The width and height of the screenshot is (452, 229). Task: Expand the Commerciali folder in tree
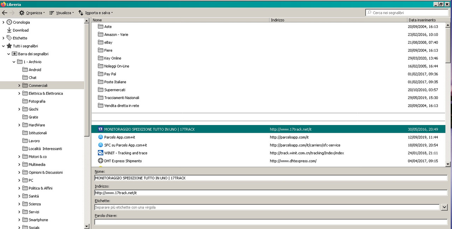(19, 86)
